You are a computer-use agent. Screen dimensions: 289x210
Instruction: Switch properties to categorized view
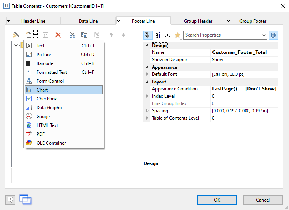click(x=148, y=35)
